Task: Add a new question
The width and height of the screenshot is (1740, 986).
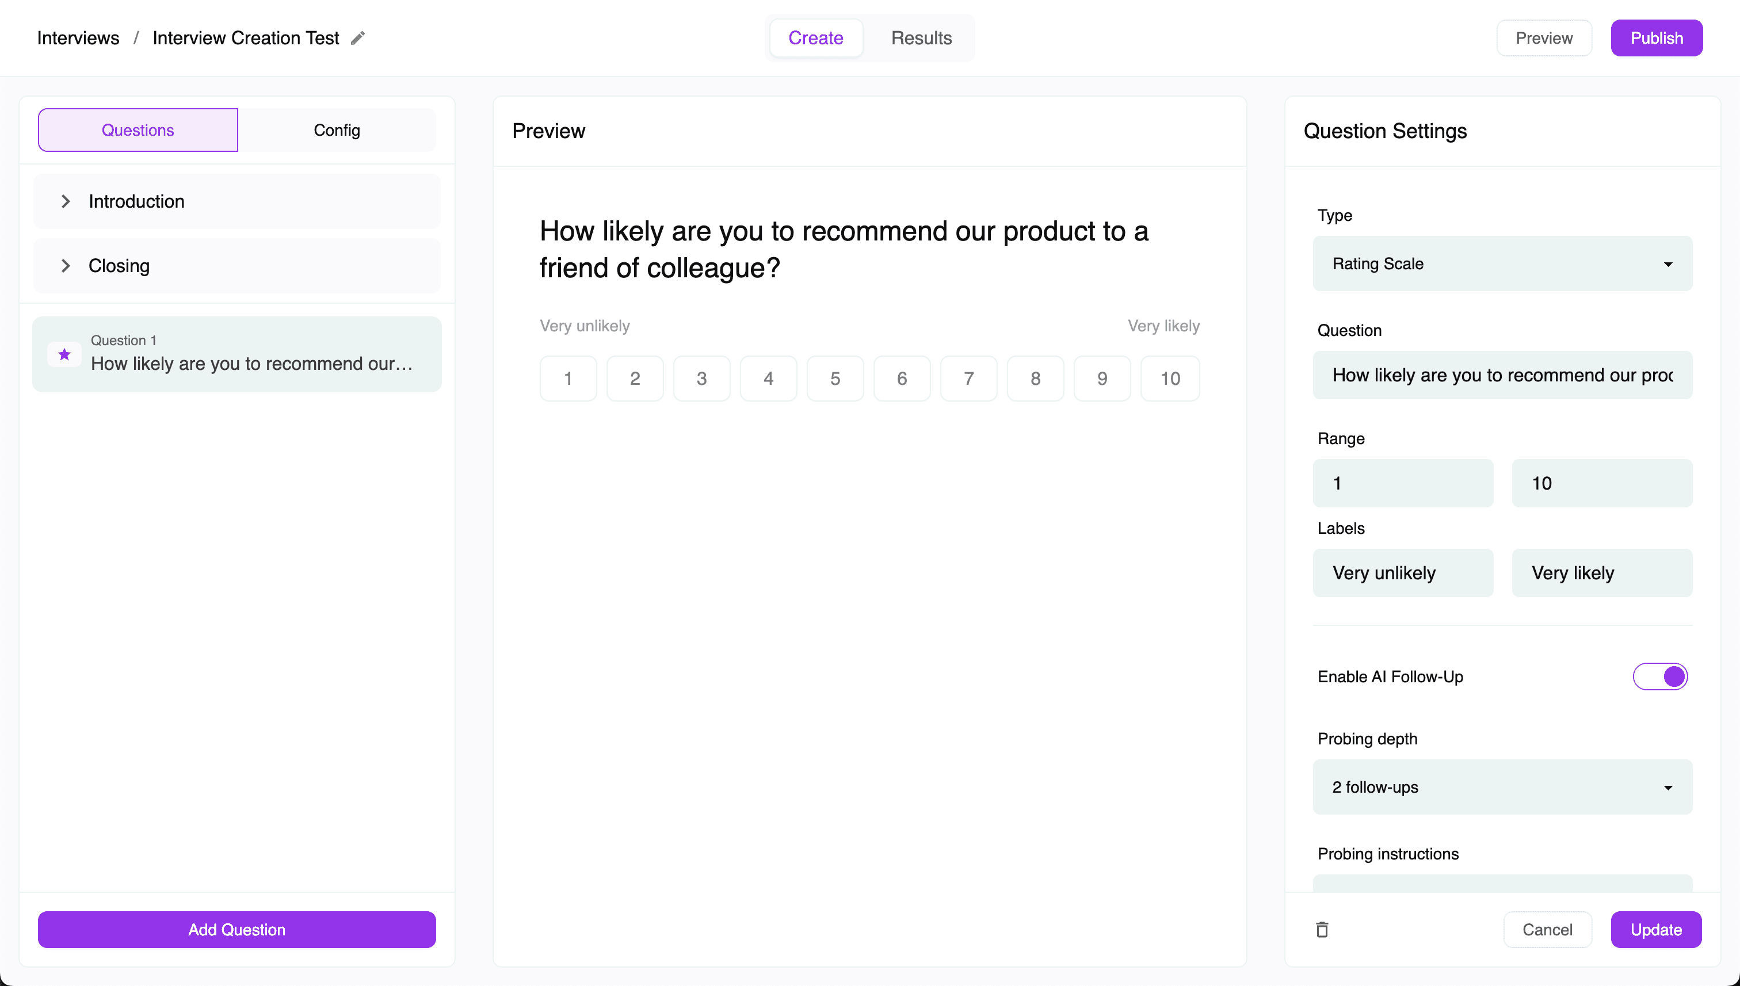Action: (x=236, y=929)
